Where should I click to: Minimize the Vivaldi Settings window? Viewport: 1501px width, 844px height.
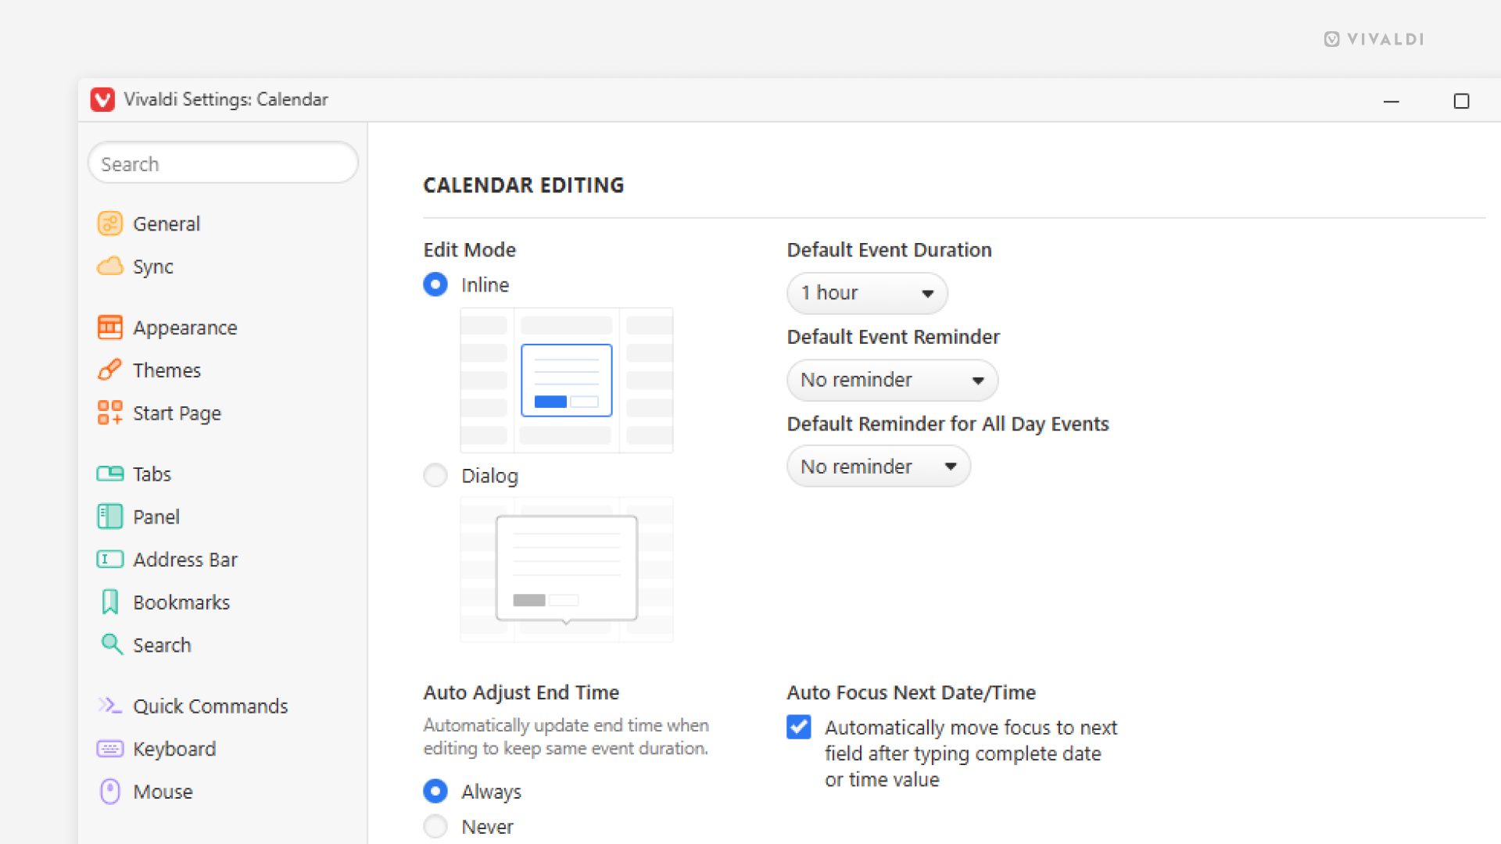[1392, 101]
